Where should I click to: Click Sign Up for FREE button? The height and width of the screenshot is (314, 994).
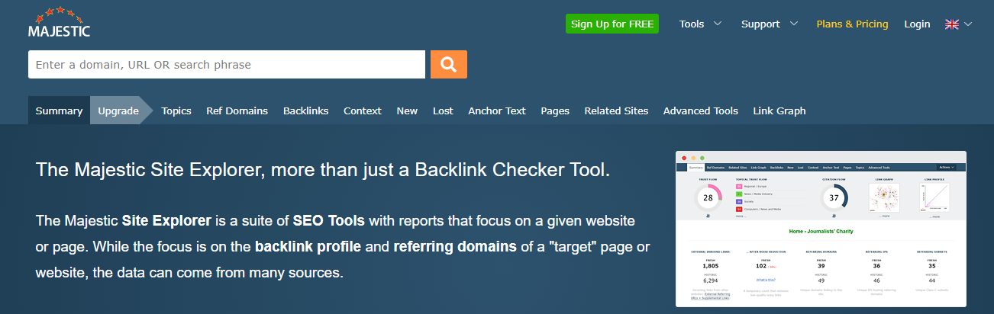coord(612,24)
